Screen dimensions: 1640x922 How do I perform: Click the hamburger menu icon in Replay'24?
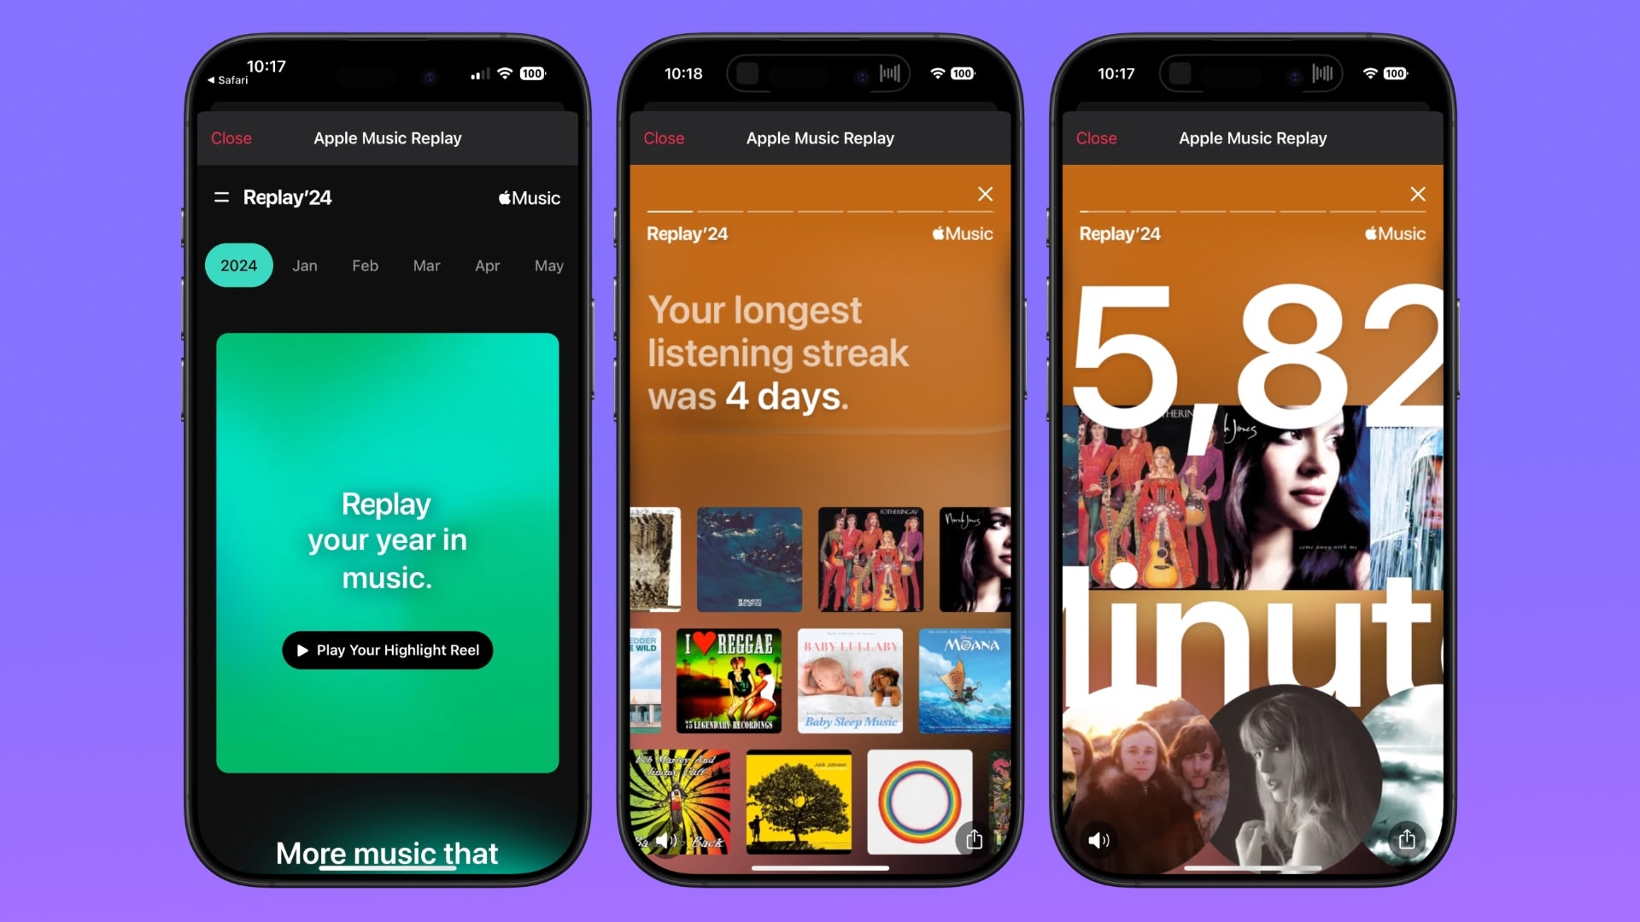coord(222,197)
